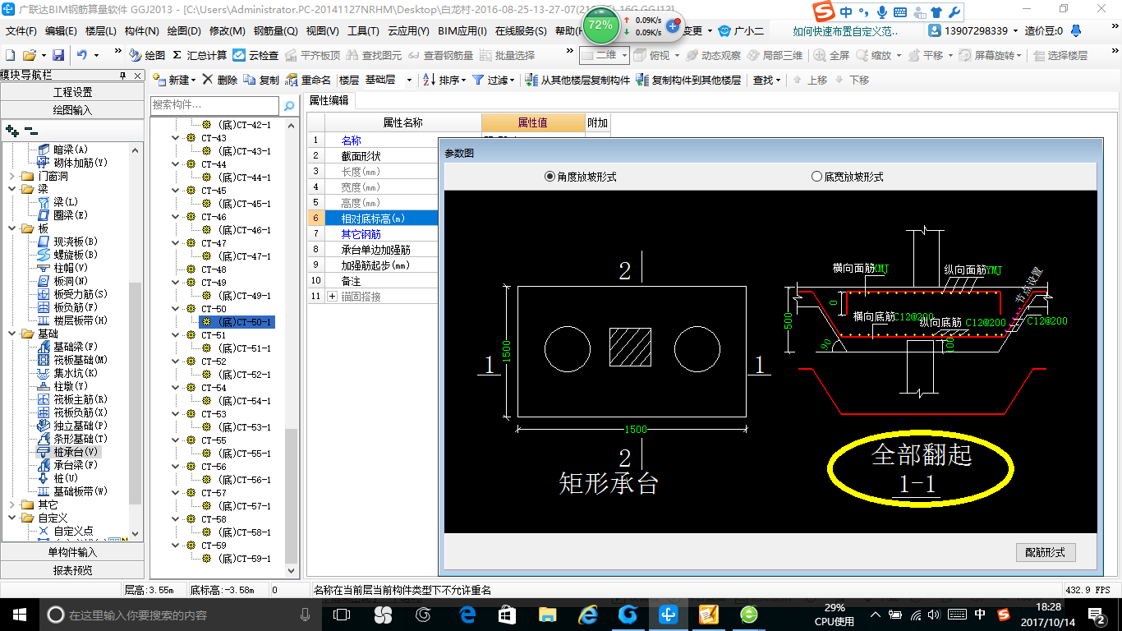The height and width of the screenshot is (631, 1122).
Task: Click the new file icon
Action: (11, 55)
